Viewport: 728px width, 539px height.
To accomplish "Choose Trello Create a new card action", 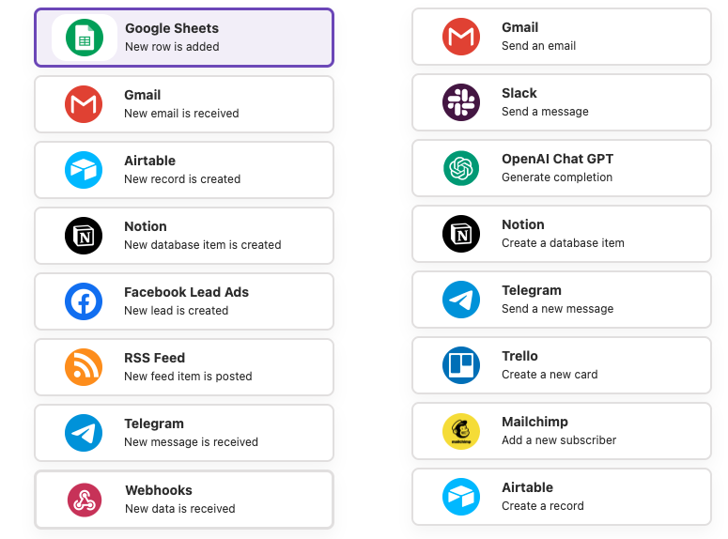I will pos(561,365).
